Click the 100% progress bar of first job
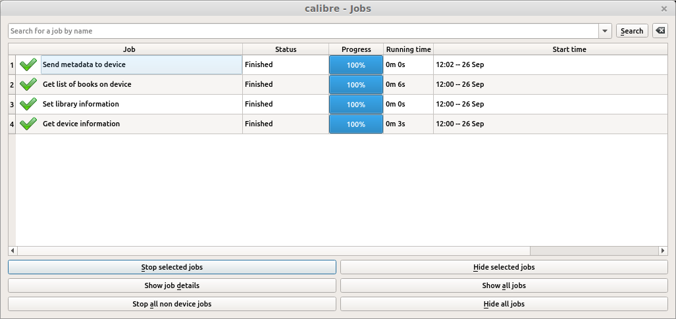676x319 pixels. coord(356,65)
